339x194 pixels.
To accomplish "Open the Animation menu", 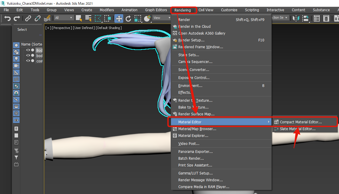I will 129,10.
